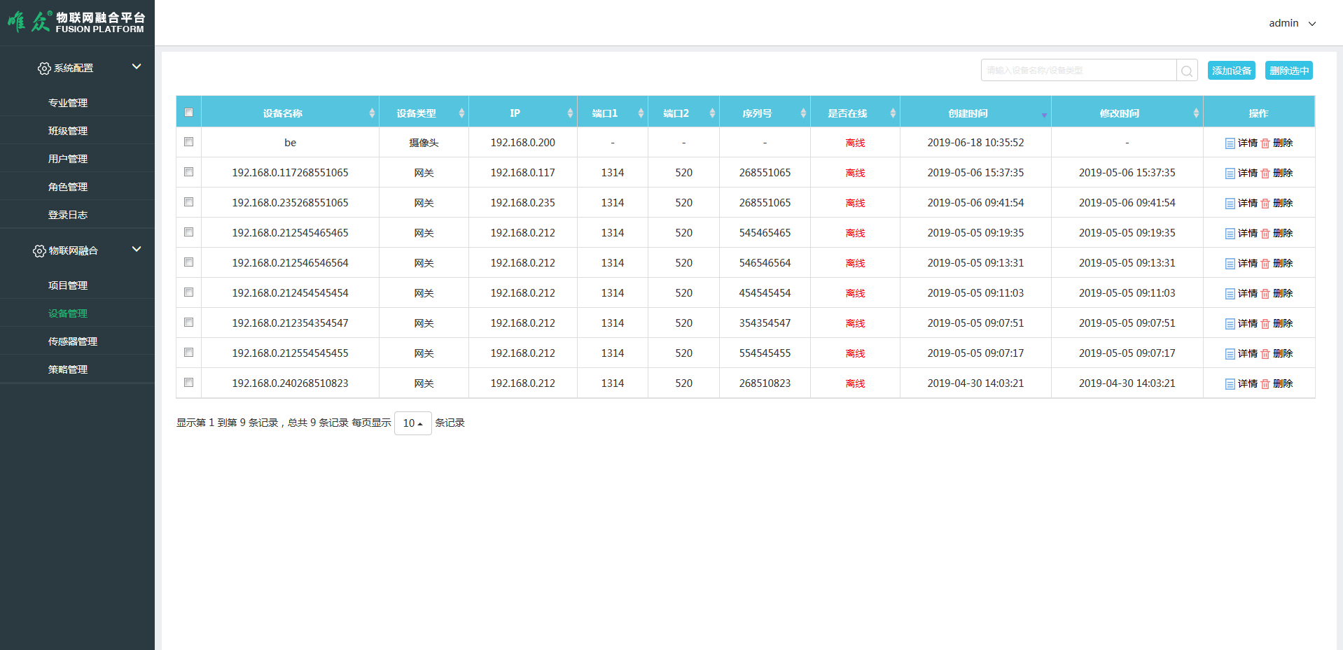Click the 删除选中 button

pyautogui.click(x=1289, y=71)
